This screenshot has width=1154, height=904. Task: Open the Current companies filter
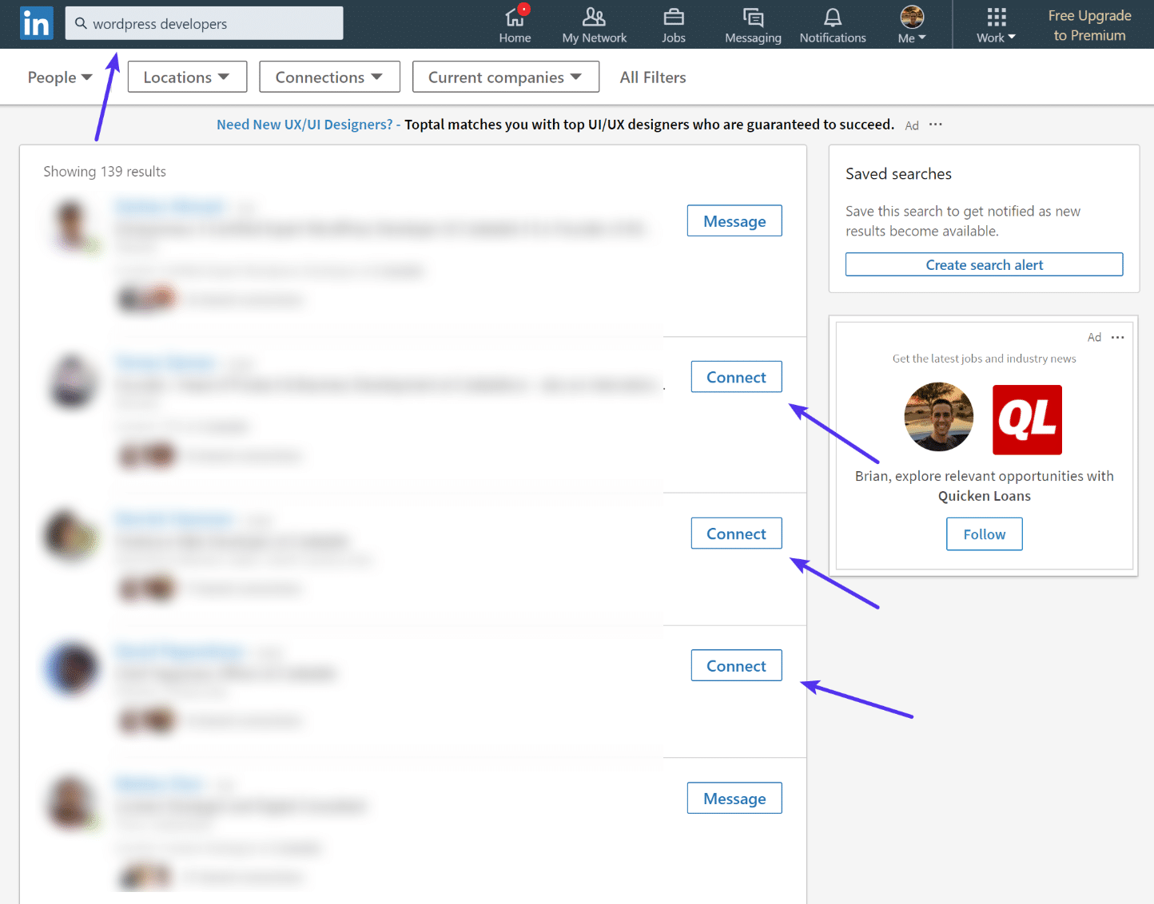pos(505,77)
